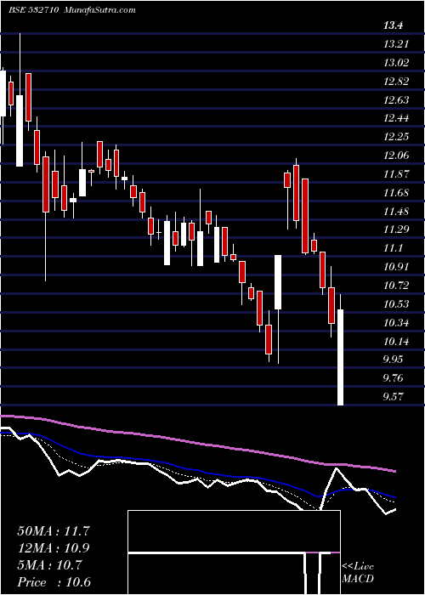
Task: Click the 13.4 price axis label
Action: [x=393, y=25]
